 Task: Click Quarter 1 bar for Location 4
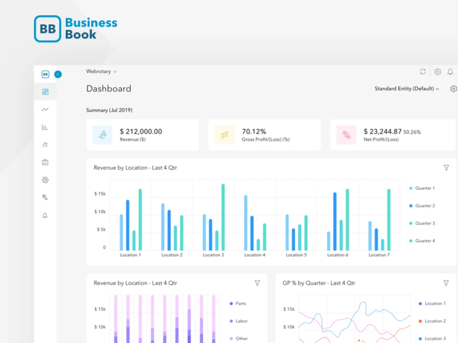(245, 223)
